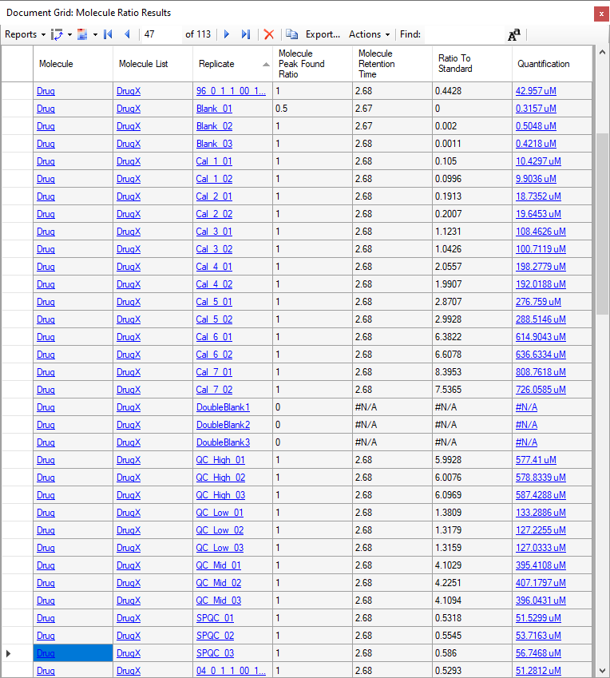
Task: Click the red X delete icon
Action: pos(269,34)
